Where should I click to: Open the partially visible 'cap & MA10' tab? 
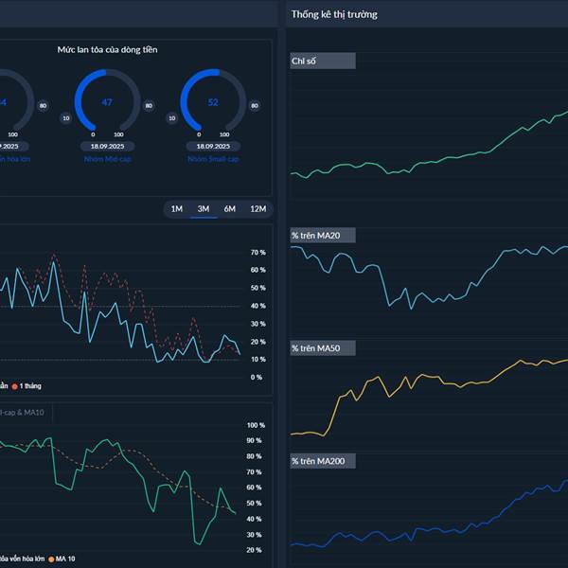pyautogui.click(x=22, y=413)
